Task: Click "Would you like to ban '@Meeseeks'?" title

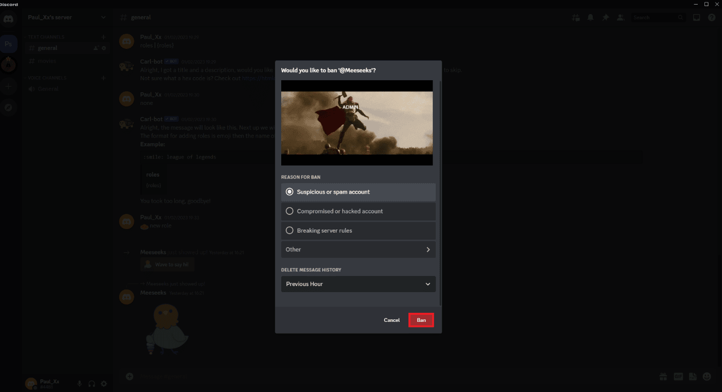Action: [328, 70]
